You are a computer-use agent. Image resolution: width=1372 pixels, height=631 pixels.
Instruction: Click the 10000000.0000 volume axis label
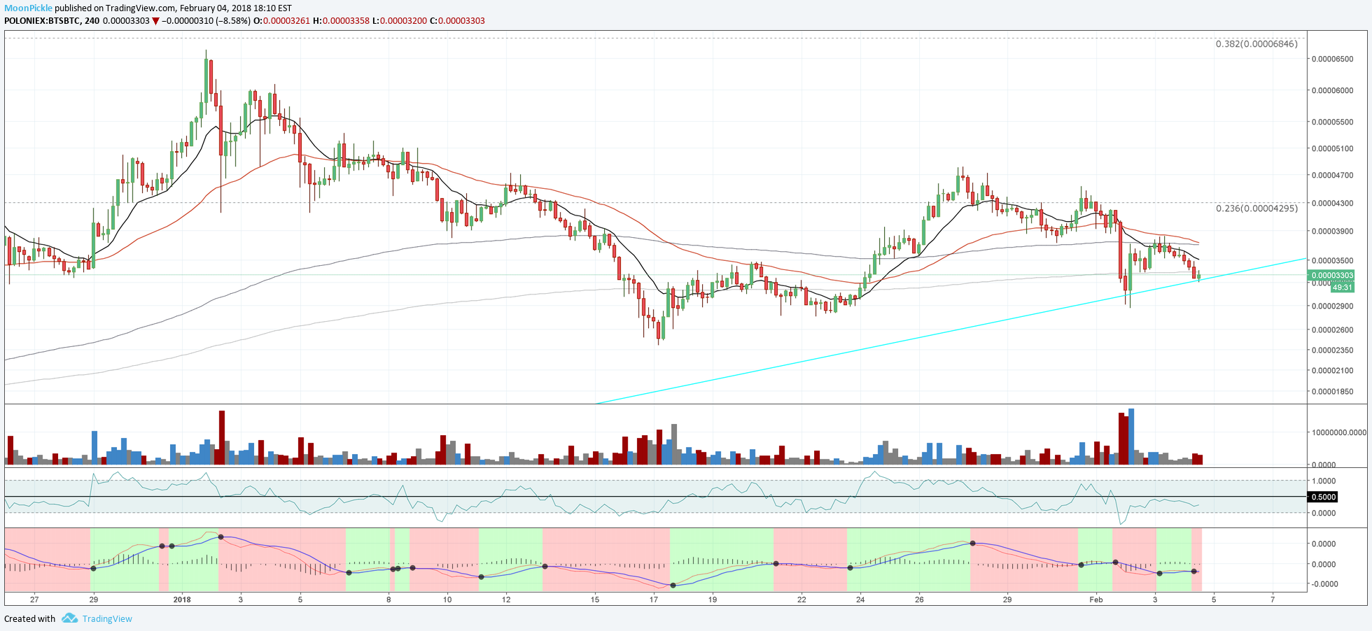[1339, 433]
